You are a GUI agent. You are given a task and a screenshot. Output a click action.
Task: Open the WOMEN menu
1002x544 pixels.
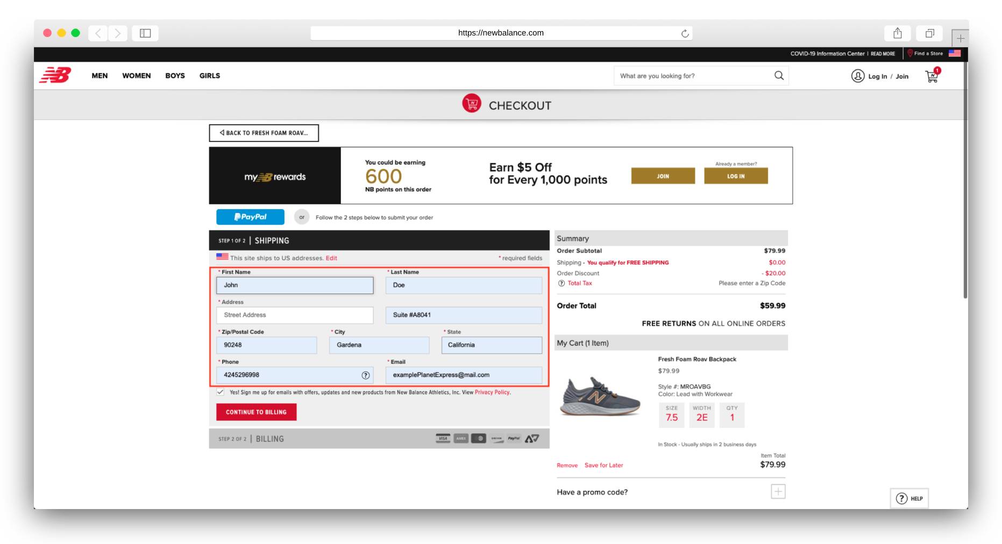coord(137,76)
